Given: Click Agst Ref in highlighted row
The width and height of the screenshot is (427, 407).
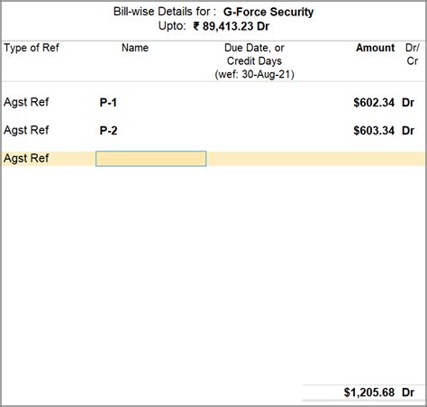Looking at the screenshot, I should tap(26, 158).
